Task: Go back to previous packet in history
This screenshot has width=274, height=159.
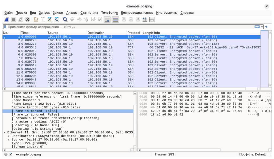Action: tap(72, 19)
